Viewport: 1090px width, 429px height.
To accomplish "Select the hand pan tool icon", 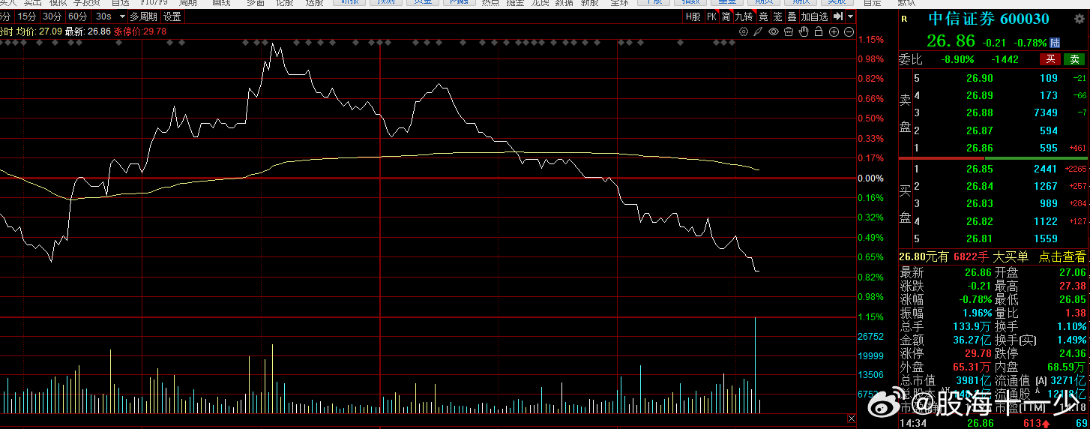I will point(804,31).
